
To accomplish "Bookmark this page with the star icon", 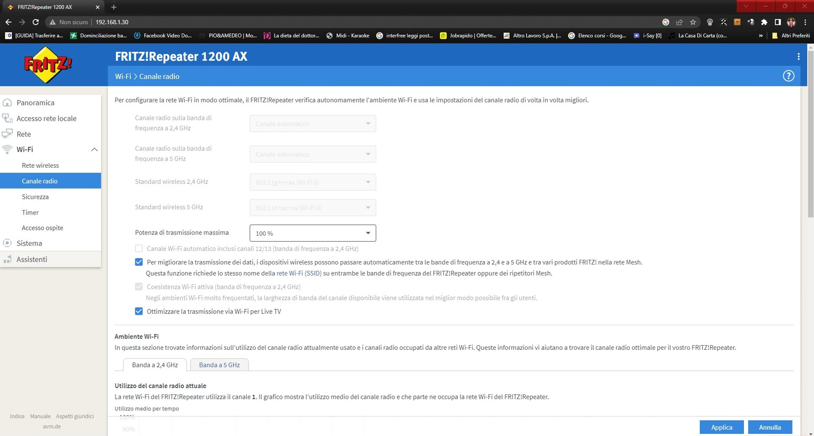I will [693, 22].
